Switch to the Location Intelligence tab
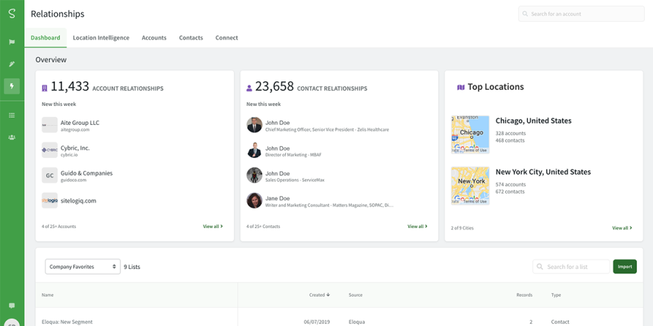653x326 pixels. (101, 38)
